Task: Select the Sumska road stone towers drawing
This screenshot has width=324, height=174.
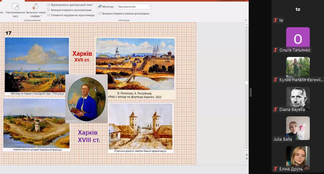Action: tap(141, 126)
